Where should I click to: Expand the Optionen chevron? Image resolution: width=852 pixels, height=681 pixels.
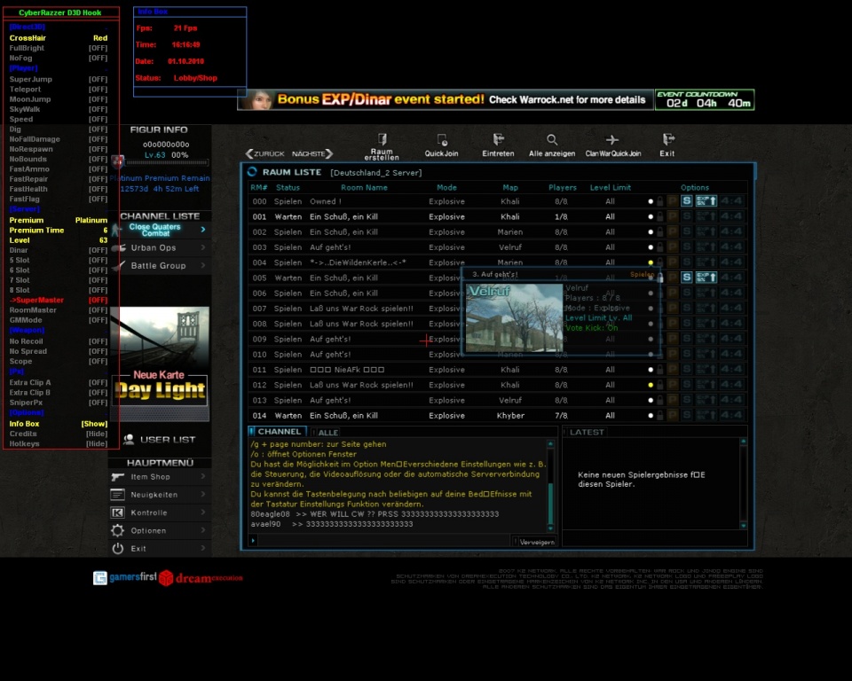(203, 530)
